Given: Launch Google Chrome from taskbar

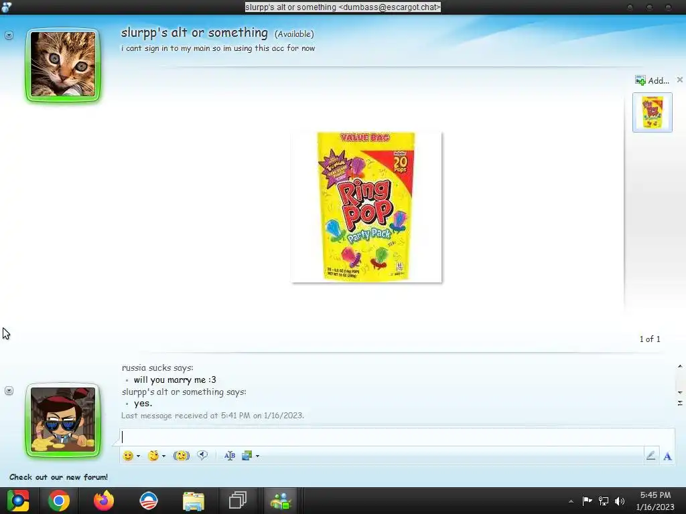Looking at the screenshot, I should pos(59,501).
